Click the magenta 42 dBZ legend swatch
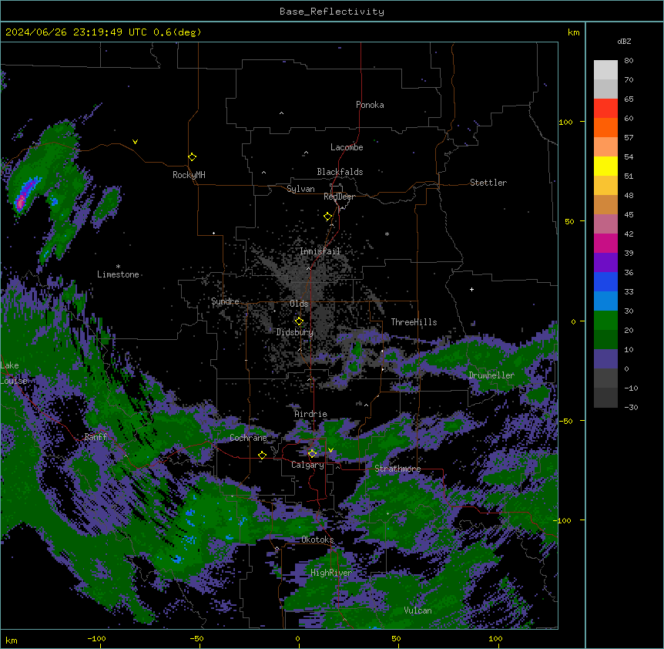This screenshot has height=649, width=664. [x=605, y=243]
